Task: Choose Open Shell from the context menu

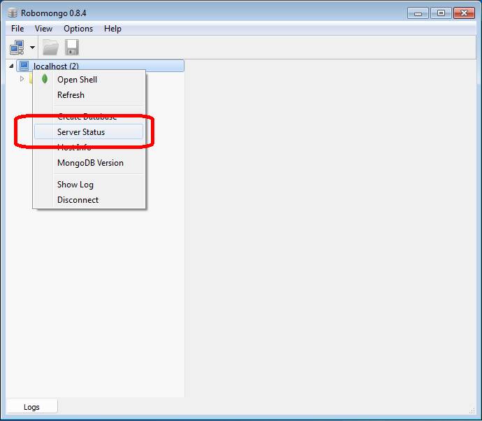Action: tap(77, 80)
